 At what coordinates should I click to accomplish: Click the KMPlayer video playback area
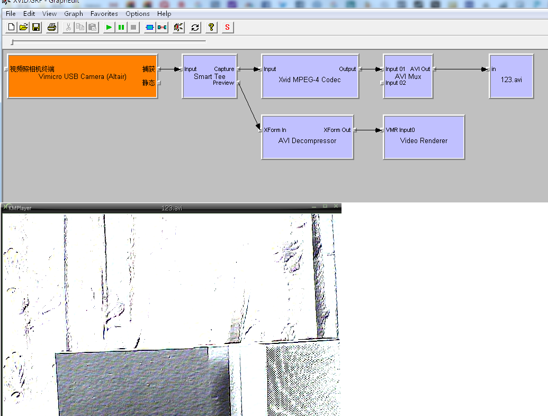pos(171,315)
